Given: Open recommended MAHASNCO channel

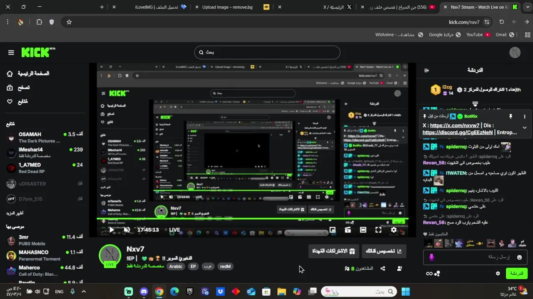Looking at the screenshot, I should (x=45, y=255).
